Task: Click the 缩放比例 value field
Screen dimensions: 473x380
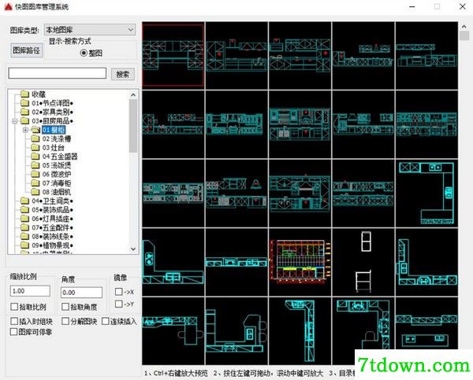Action: (30, 291)
